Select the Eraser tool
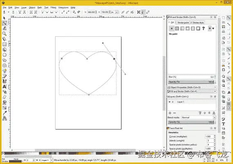This screenshot has width=233, height=164. point(4,97)
